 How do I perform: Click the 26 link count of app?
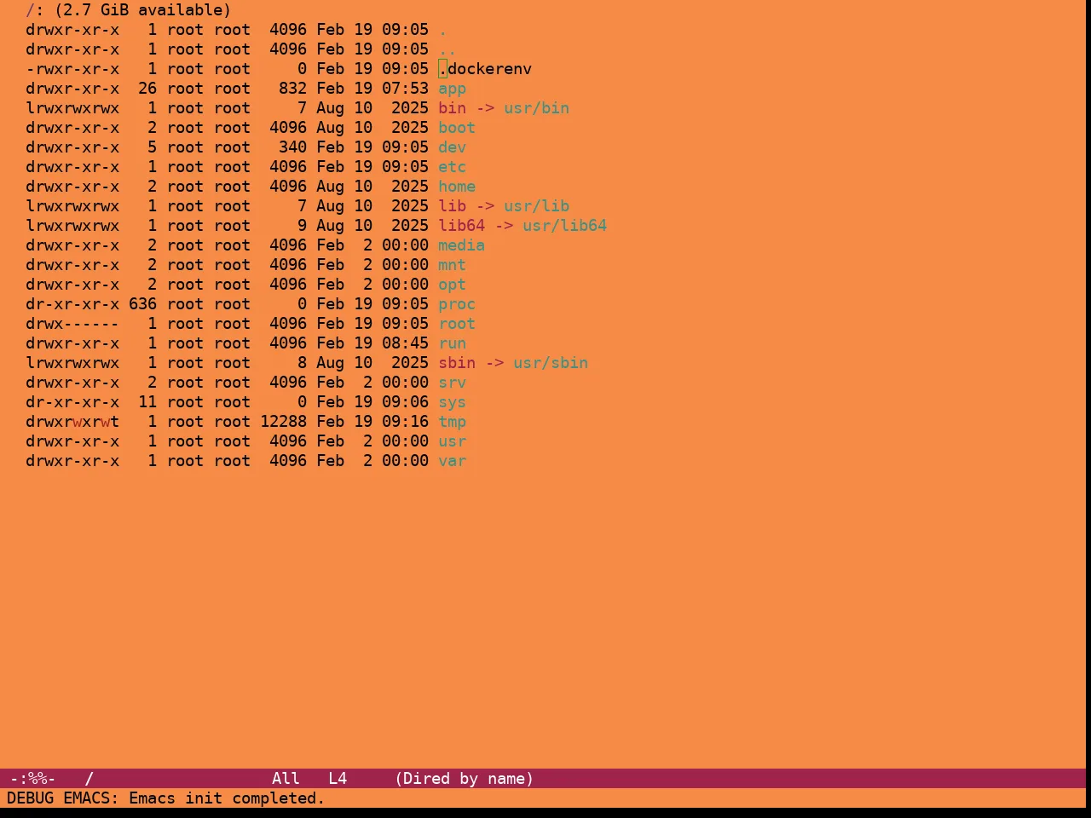[x=147, y=89]
